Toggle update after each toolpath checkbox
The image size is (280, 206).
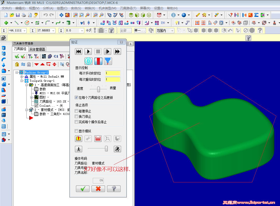click(76, 98)
